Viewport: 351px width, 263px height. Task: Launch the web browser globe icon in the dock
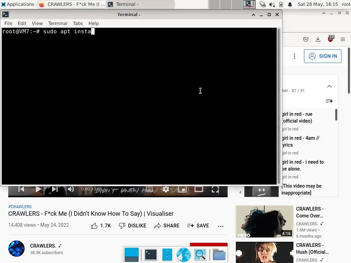click(x=184, y=255)
